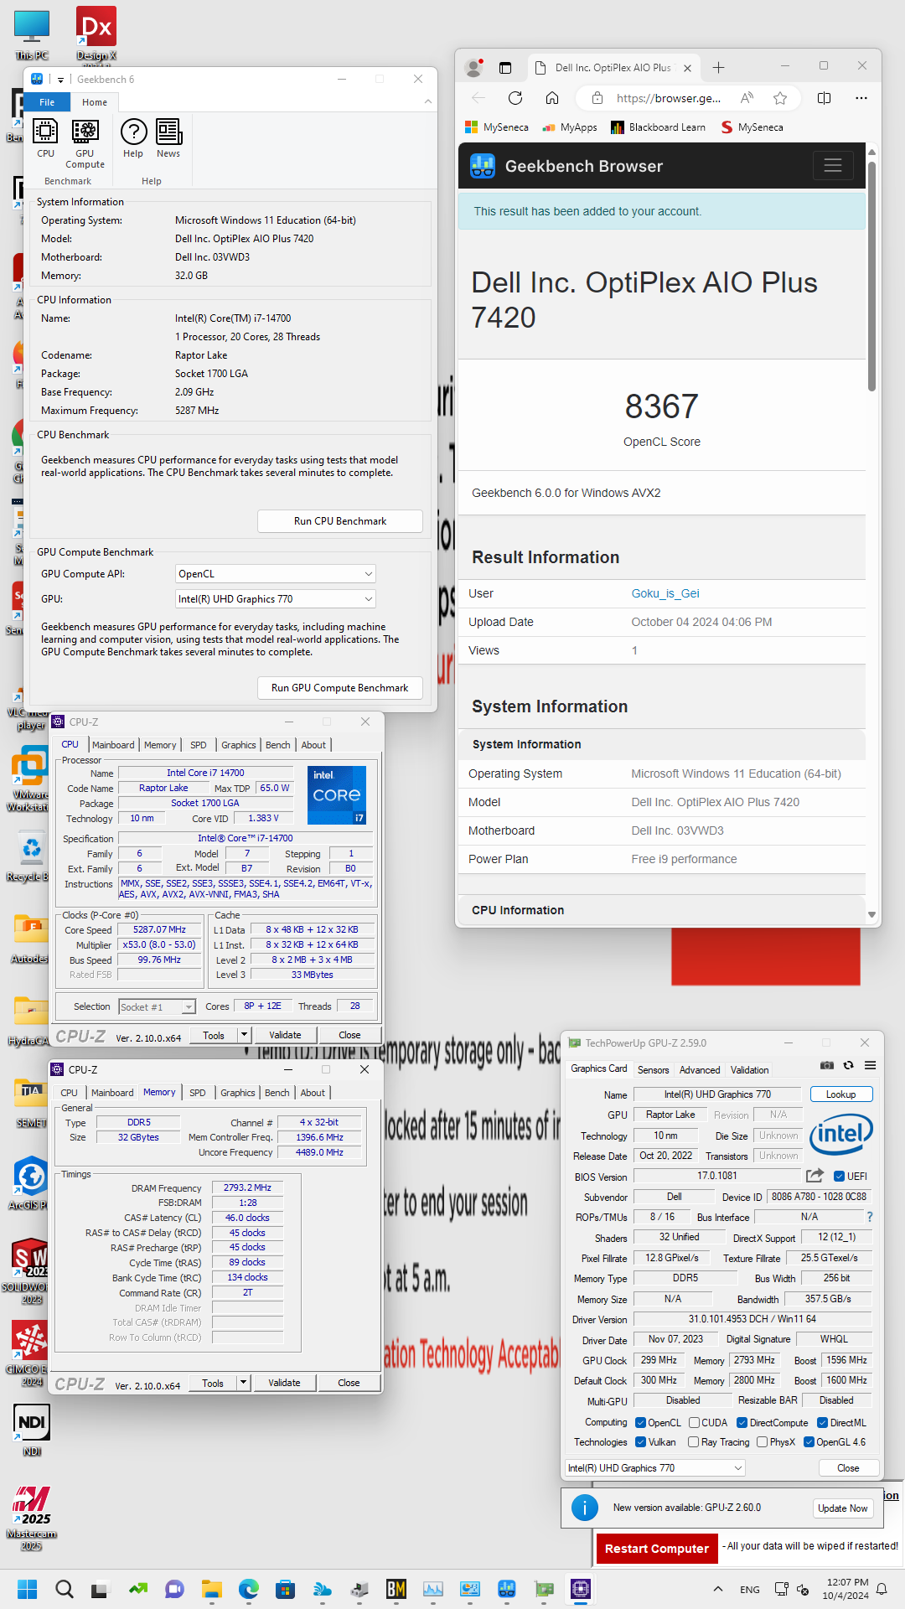The width and height of the screenshot is (905, 1609).
Task: Click the Bus Interface question mark in GPU-Z
Action: [x=869, y=1217]
